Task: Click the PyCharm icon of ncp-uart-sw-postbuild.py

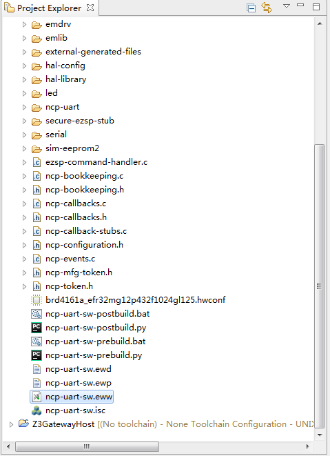Action: [37, 328]
